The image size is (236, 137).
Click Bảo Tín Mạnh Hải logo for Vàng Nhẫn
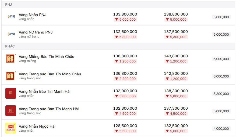click(11, 93)
